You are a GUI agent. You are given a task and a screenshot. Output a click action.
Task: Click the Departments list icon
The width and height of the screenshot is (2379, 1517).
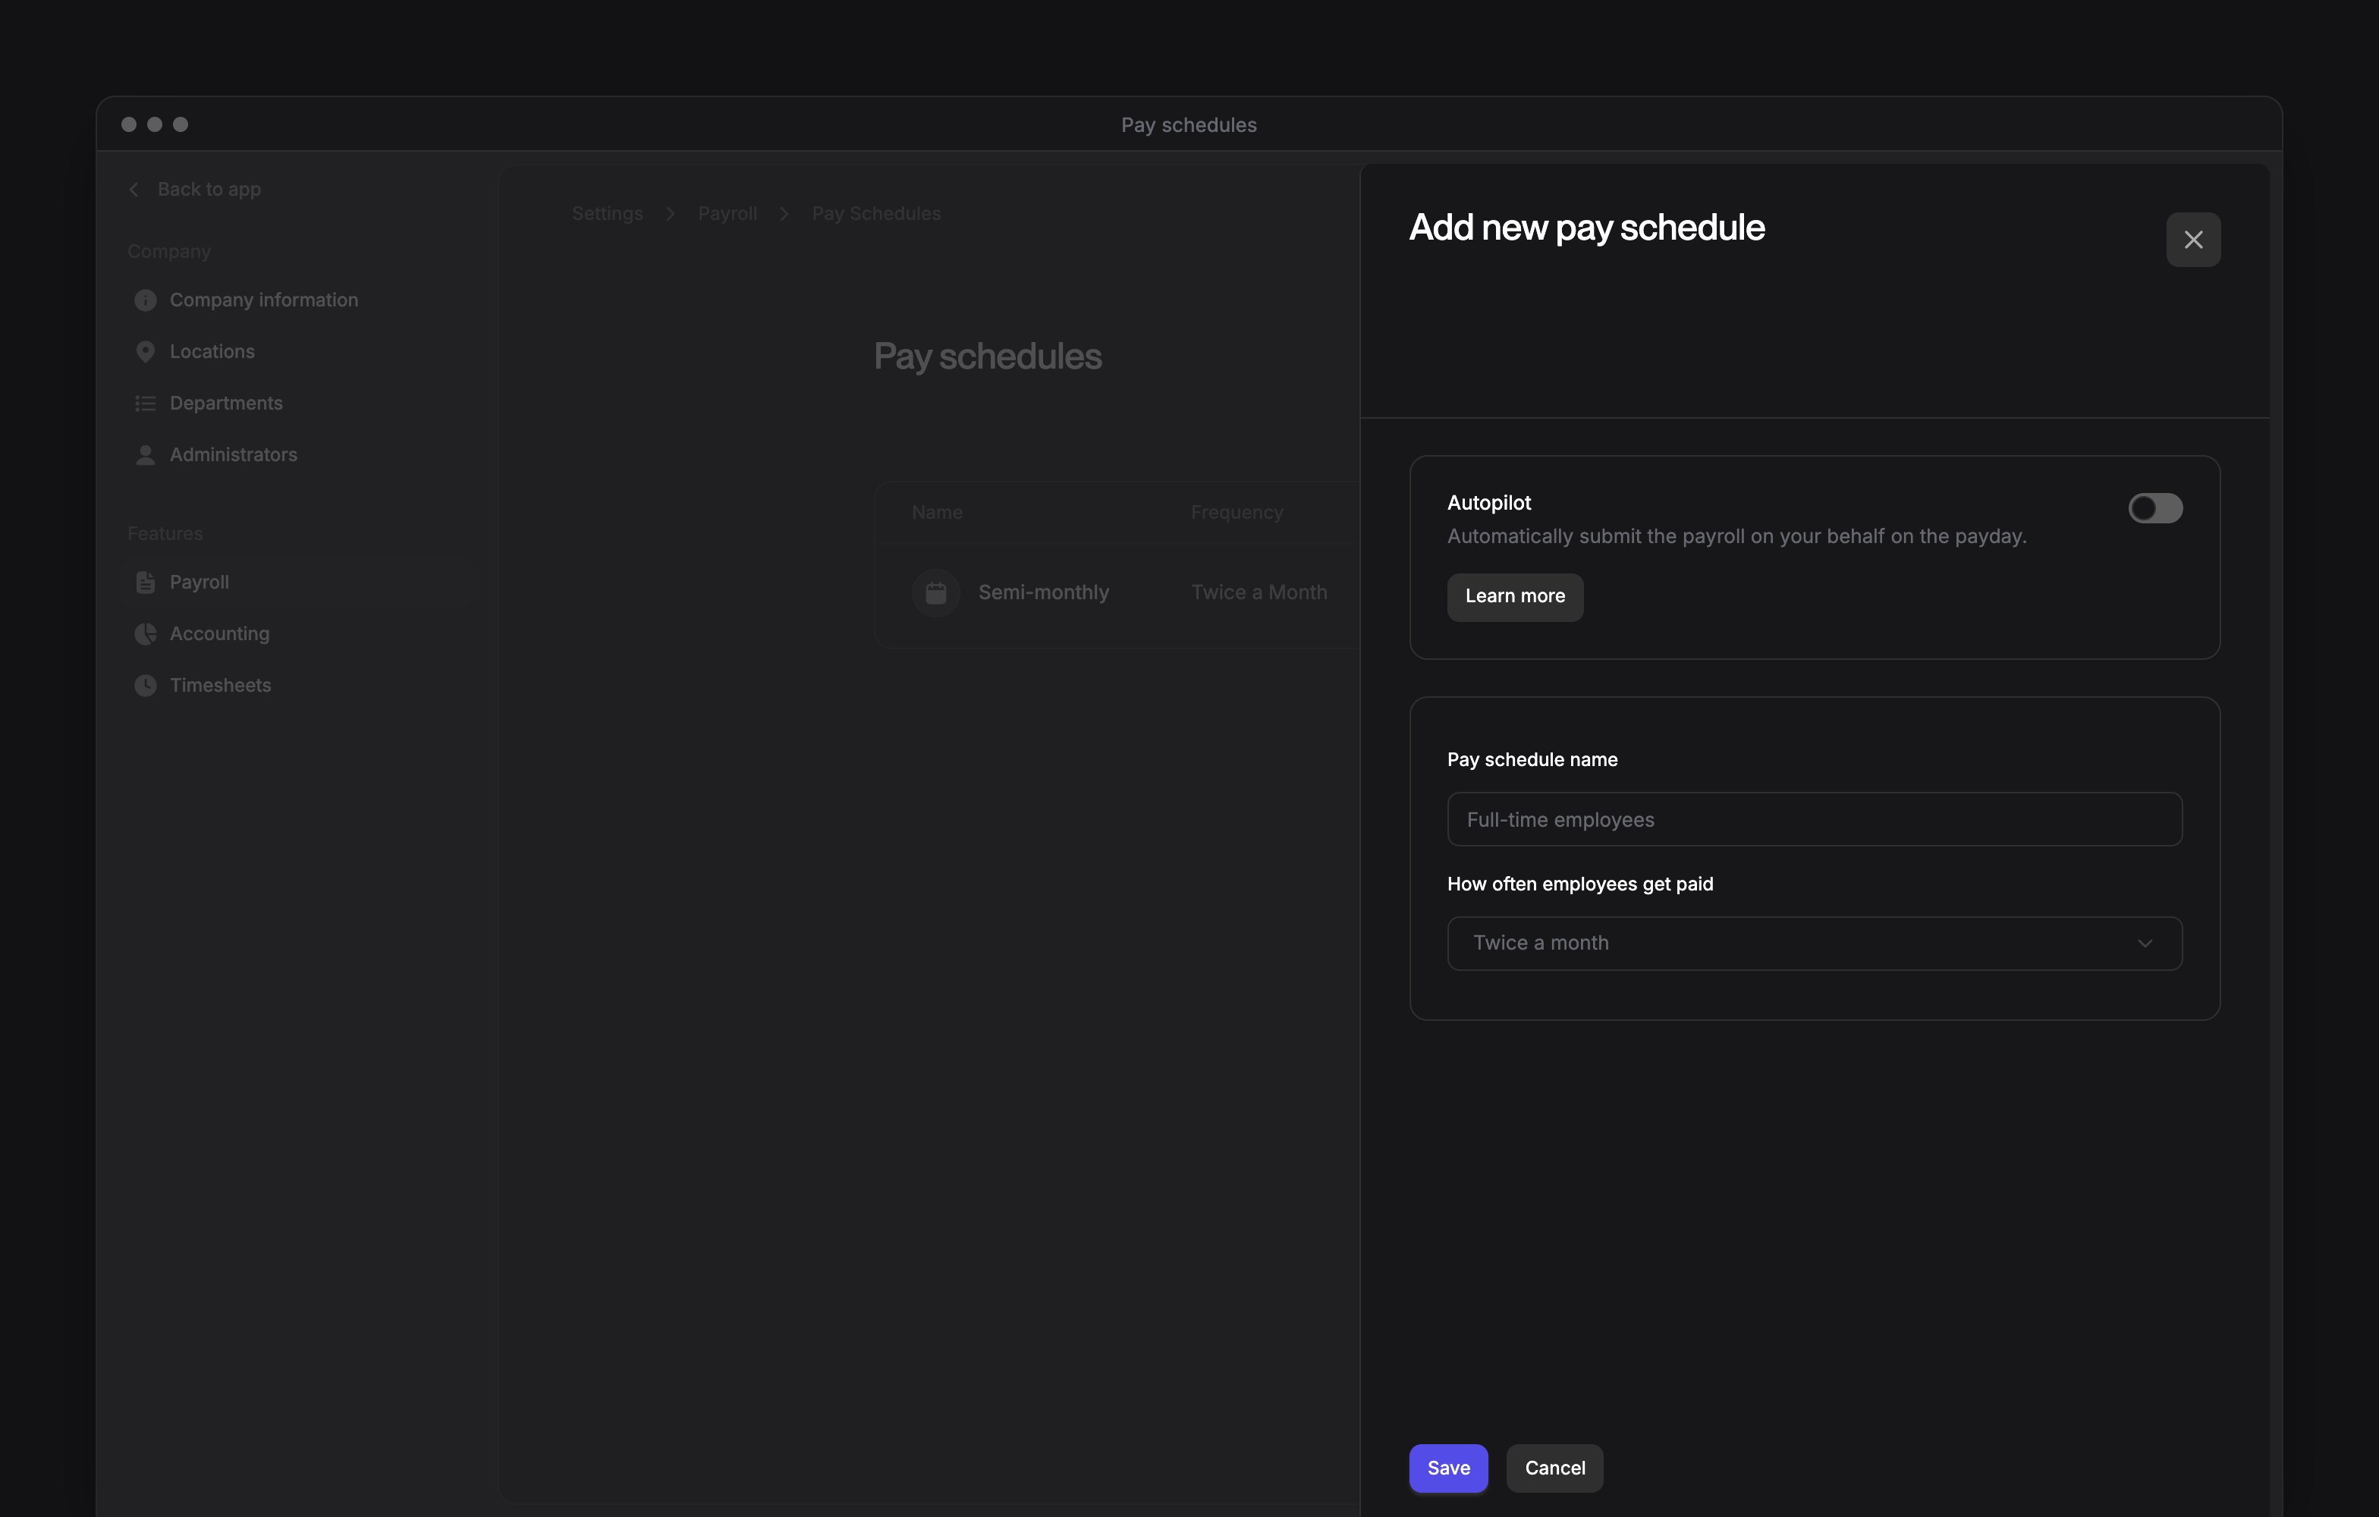pos(145,403)
